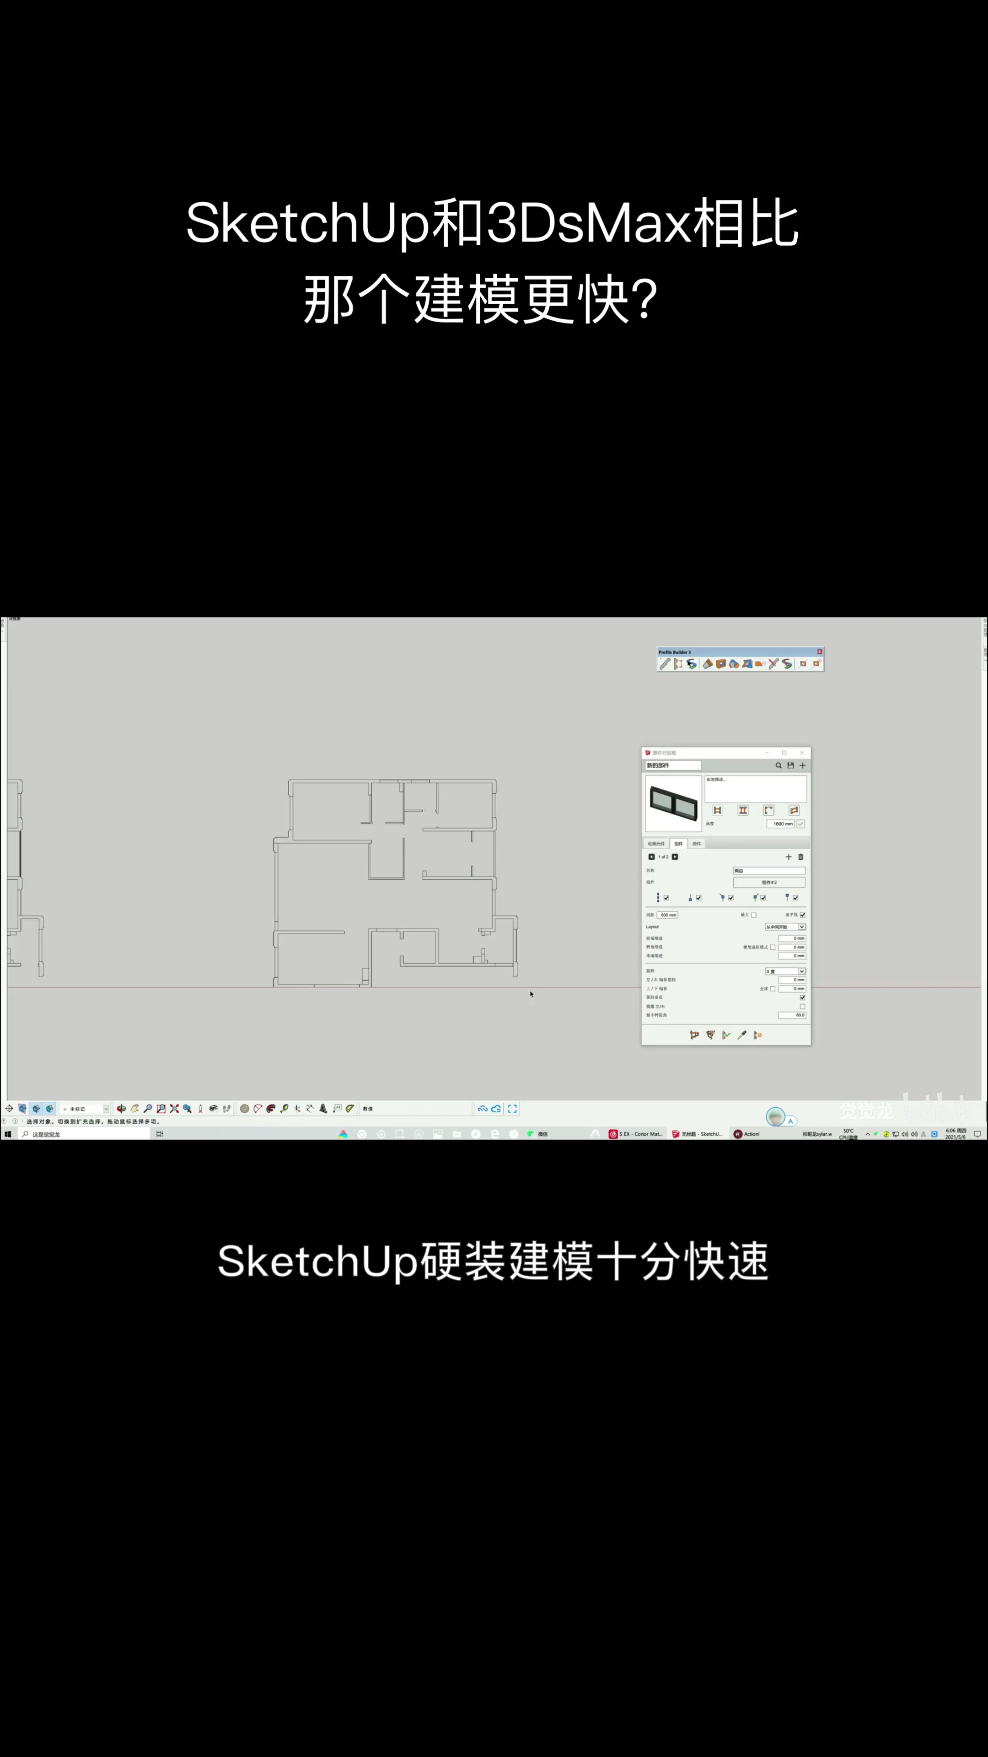Click the 600 mm spacing field
This screenshot has width=988, height=1757.
pos(667,915)
